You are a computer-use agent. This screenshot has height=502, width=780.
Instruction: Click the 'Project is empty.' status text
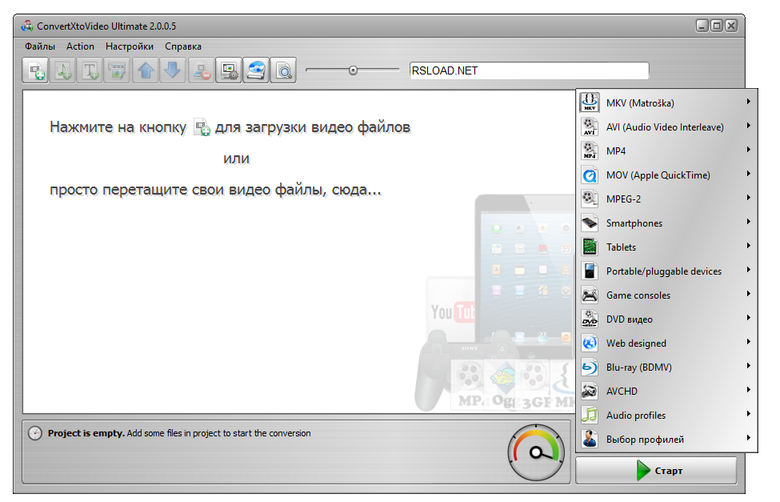pyautogui.click(x=86, y=433)
